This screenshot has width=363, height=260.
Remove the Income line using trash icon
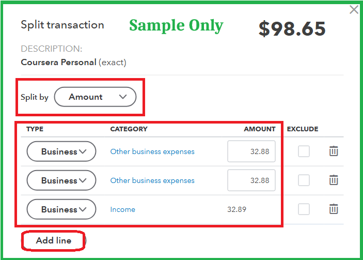tap(334, 209)
